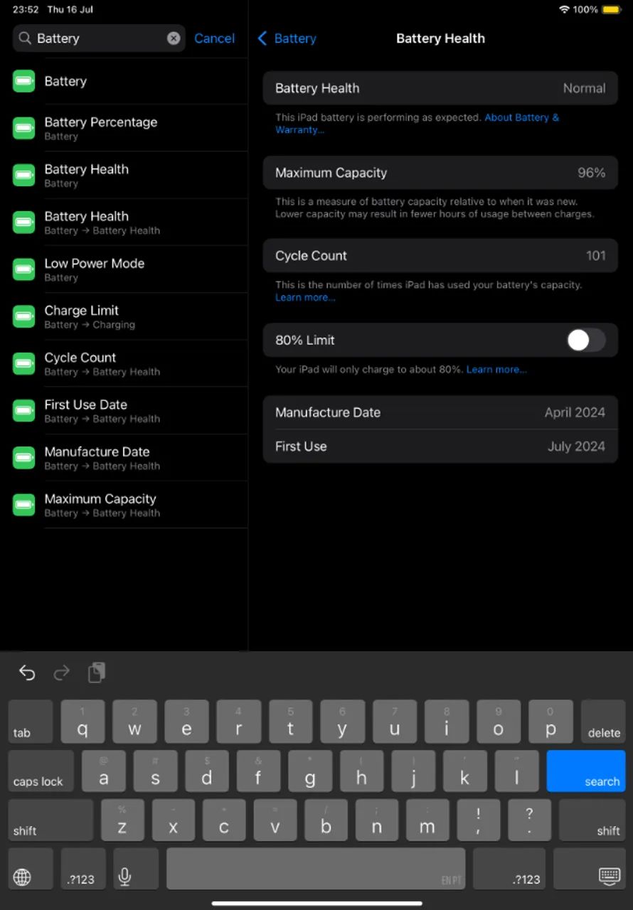Viewport: 633px width, 910px height.
Task: Tap the 23:52 clock in status bar
Action: 26,10
